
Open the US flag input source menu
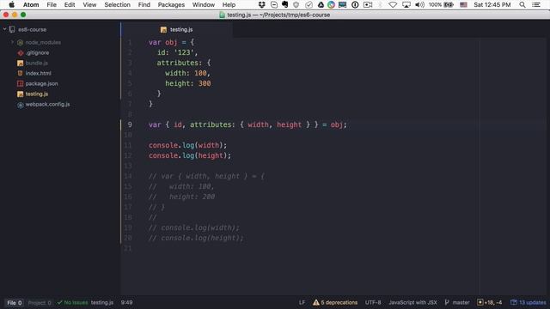coord(463,4)
